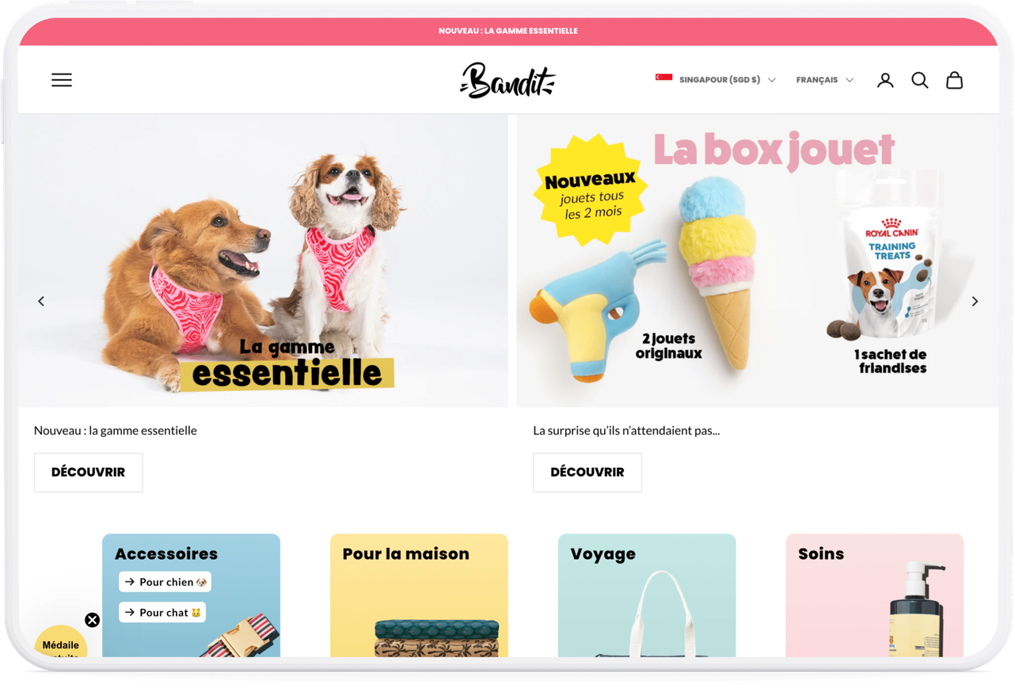Open the Médaille yellow badge
Image resolution: width=1015 pixels, height=688 pixels.
pos(61,643)
